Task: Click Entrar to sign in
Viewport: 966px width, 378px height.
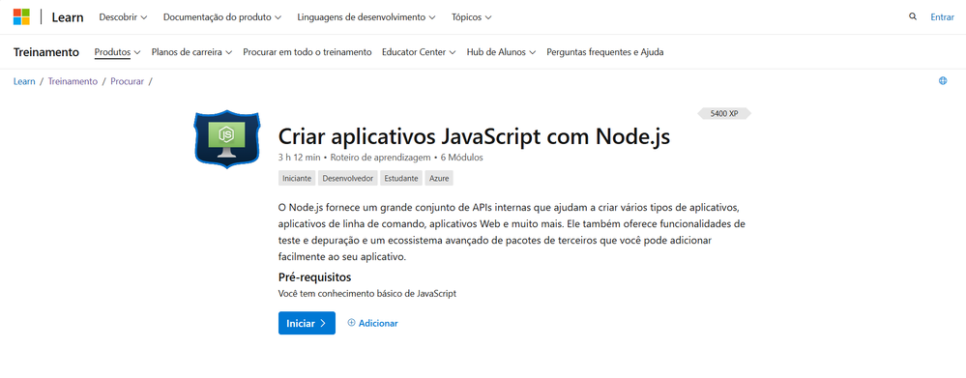Action: [942, 17]
